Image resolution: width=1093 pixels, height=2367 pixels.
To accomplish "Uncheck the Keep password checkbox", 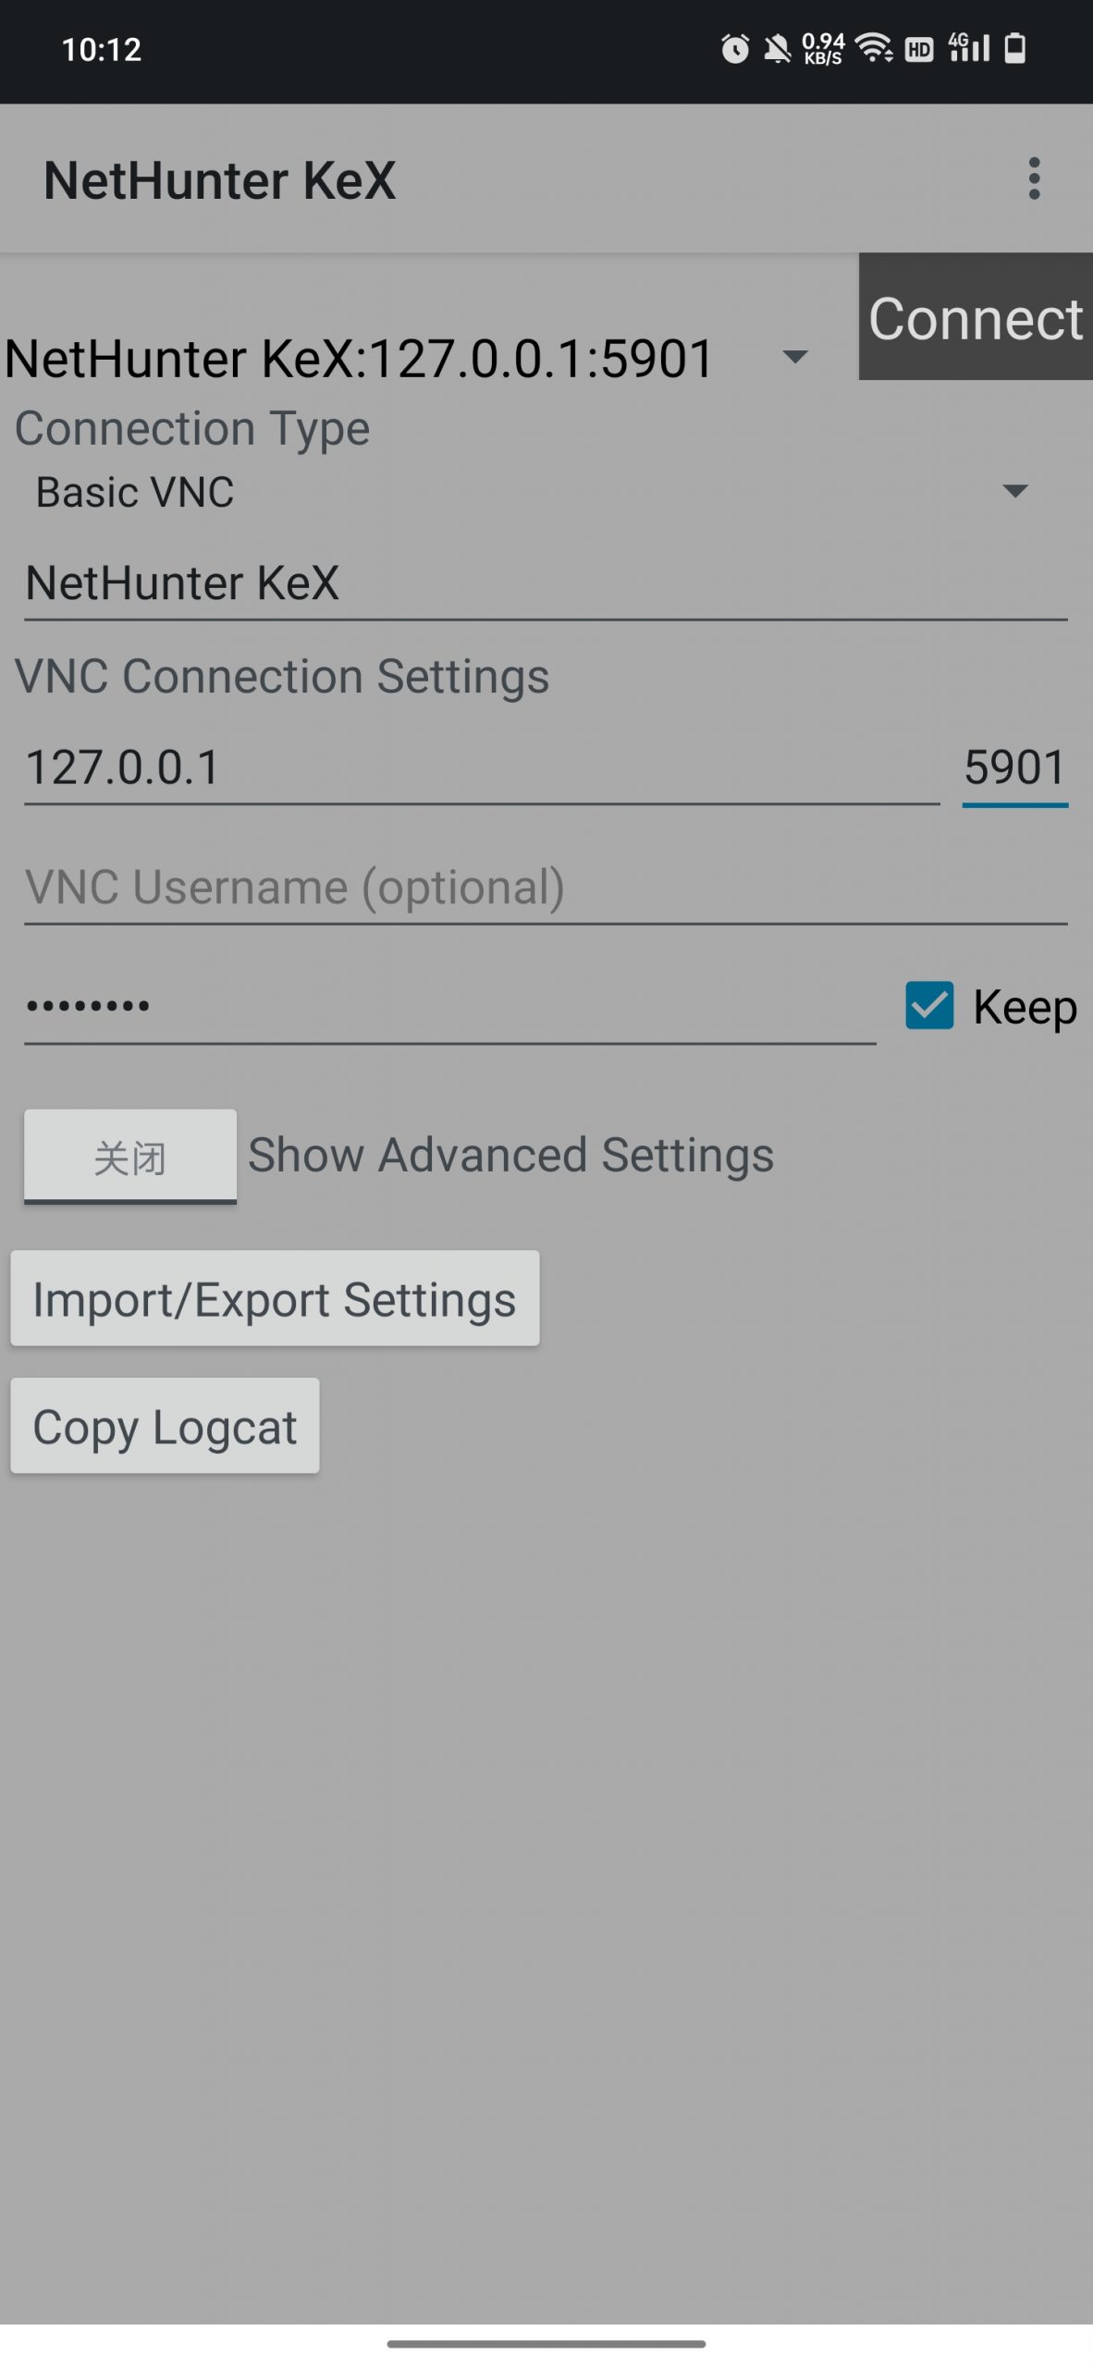I will pos(929,1006).
